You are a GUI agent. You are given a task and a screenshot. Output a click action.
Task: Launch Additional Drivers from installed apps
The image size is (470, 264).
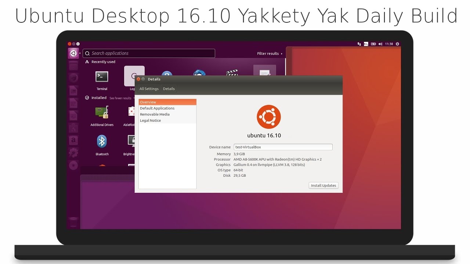click(102, 112)
